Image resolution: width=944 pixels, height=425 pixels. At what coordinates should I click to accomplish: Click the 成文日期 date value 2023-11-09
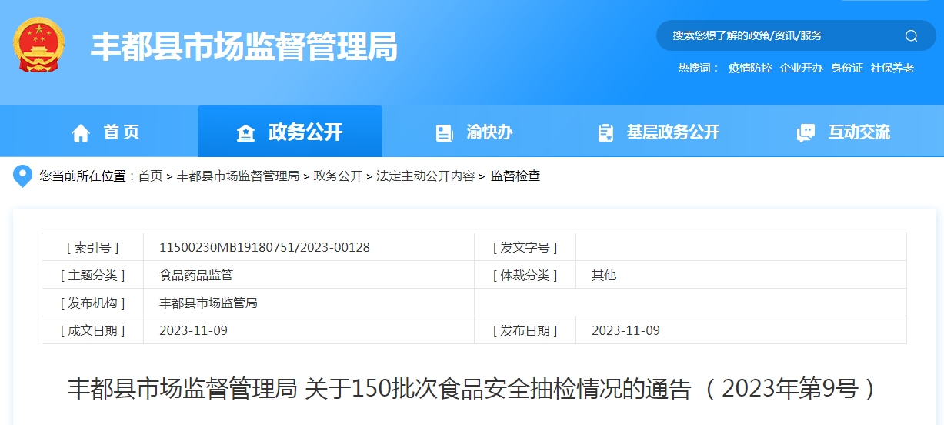(x=193, y=330)
